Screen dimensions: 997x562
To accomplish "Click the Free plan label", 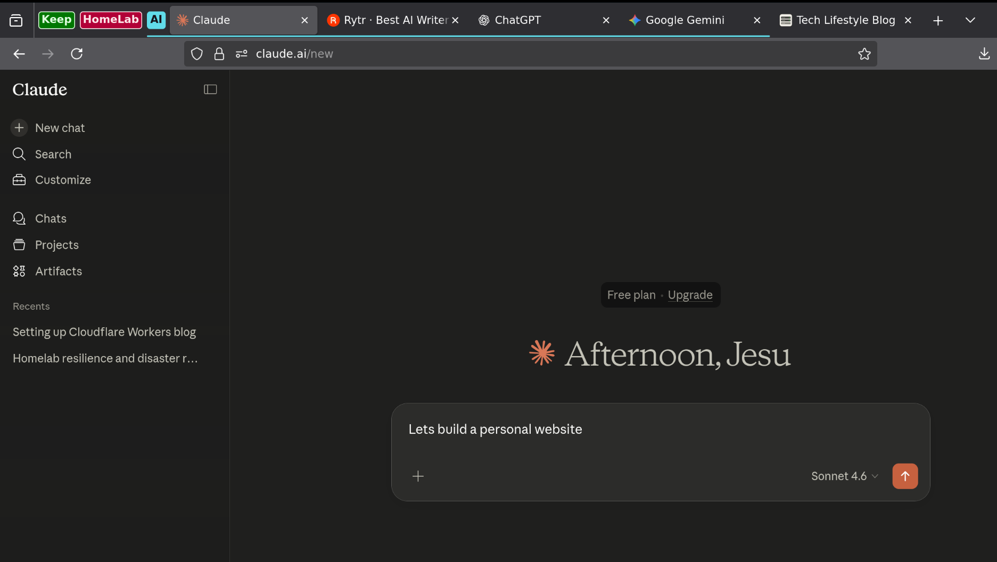I will click(631, 295).
